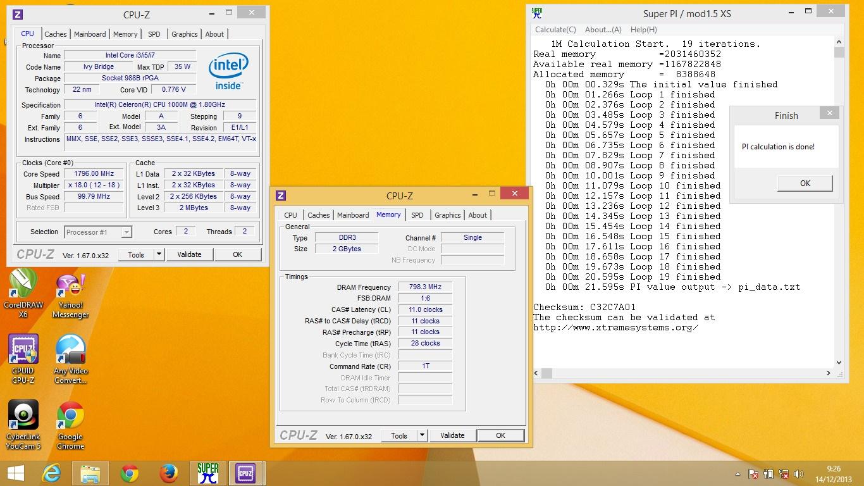
Task: Click the memory Type value DDR3
Action: pos(347,237)
